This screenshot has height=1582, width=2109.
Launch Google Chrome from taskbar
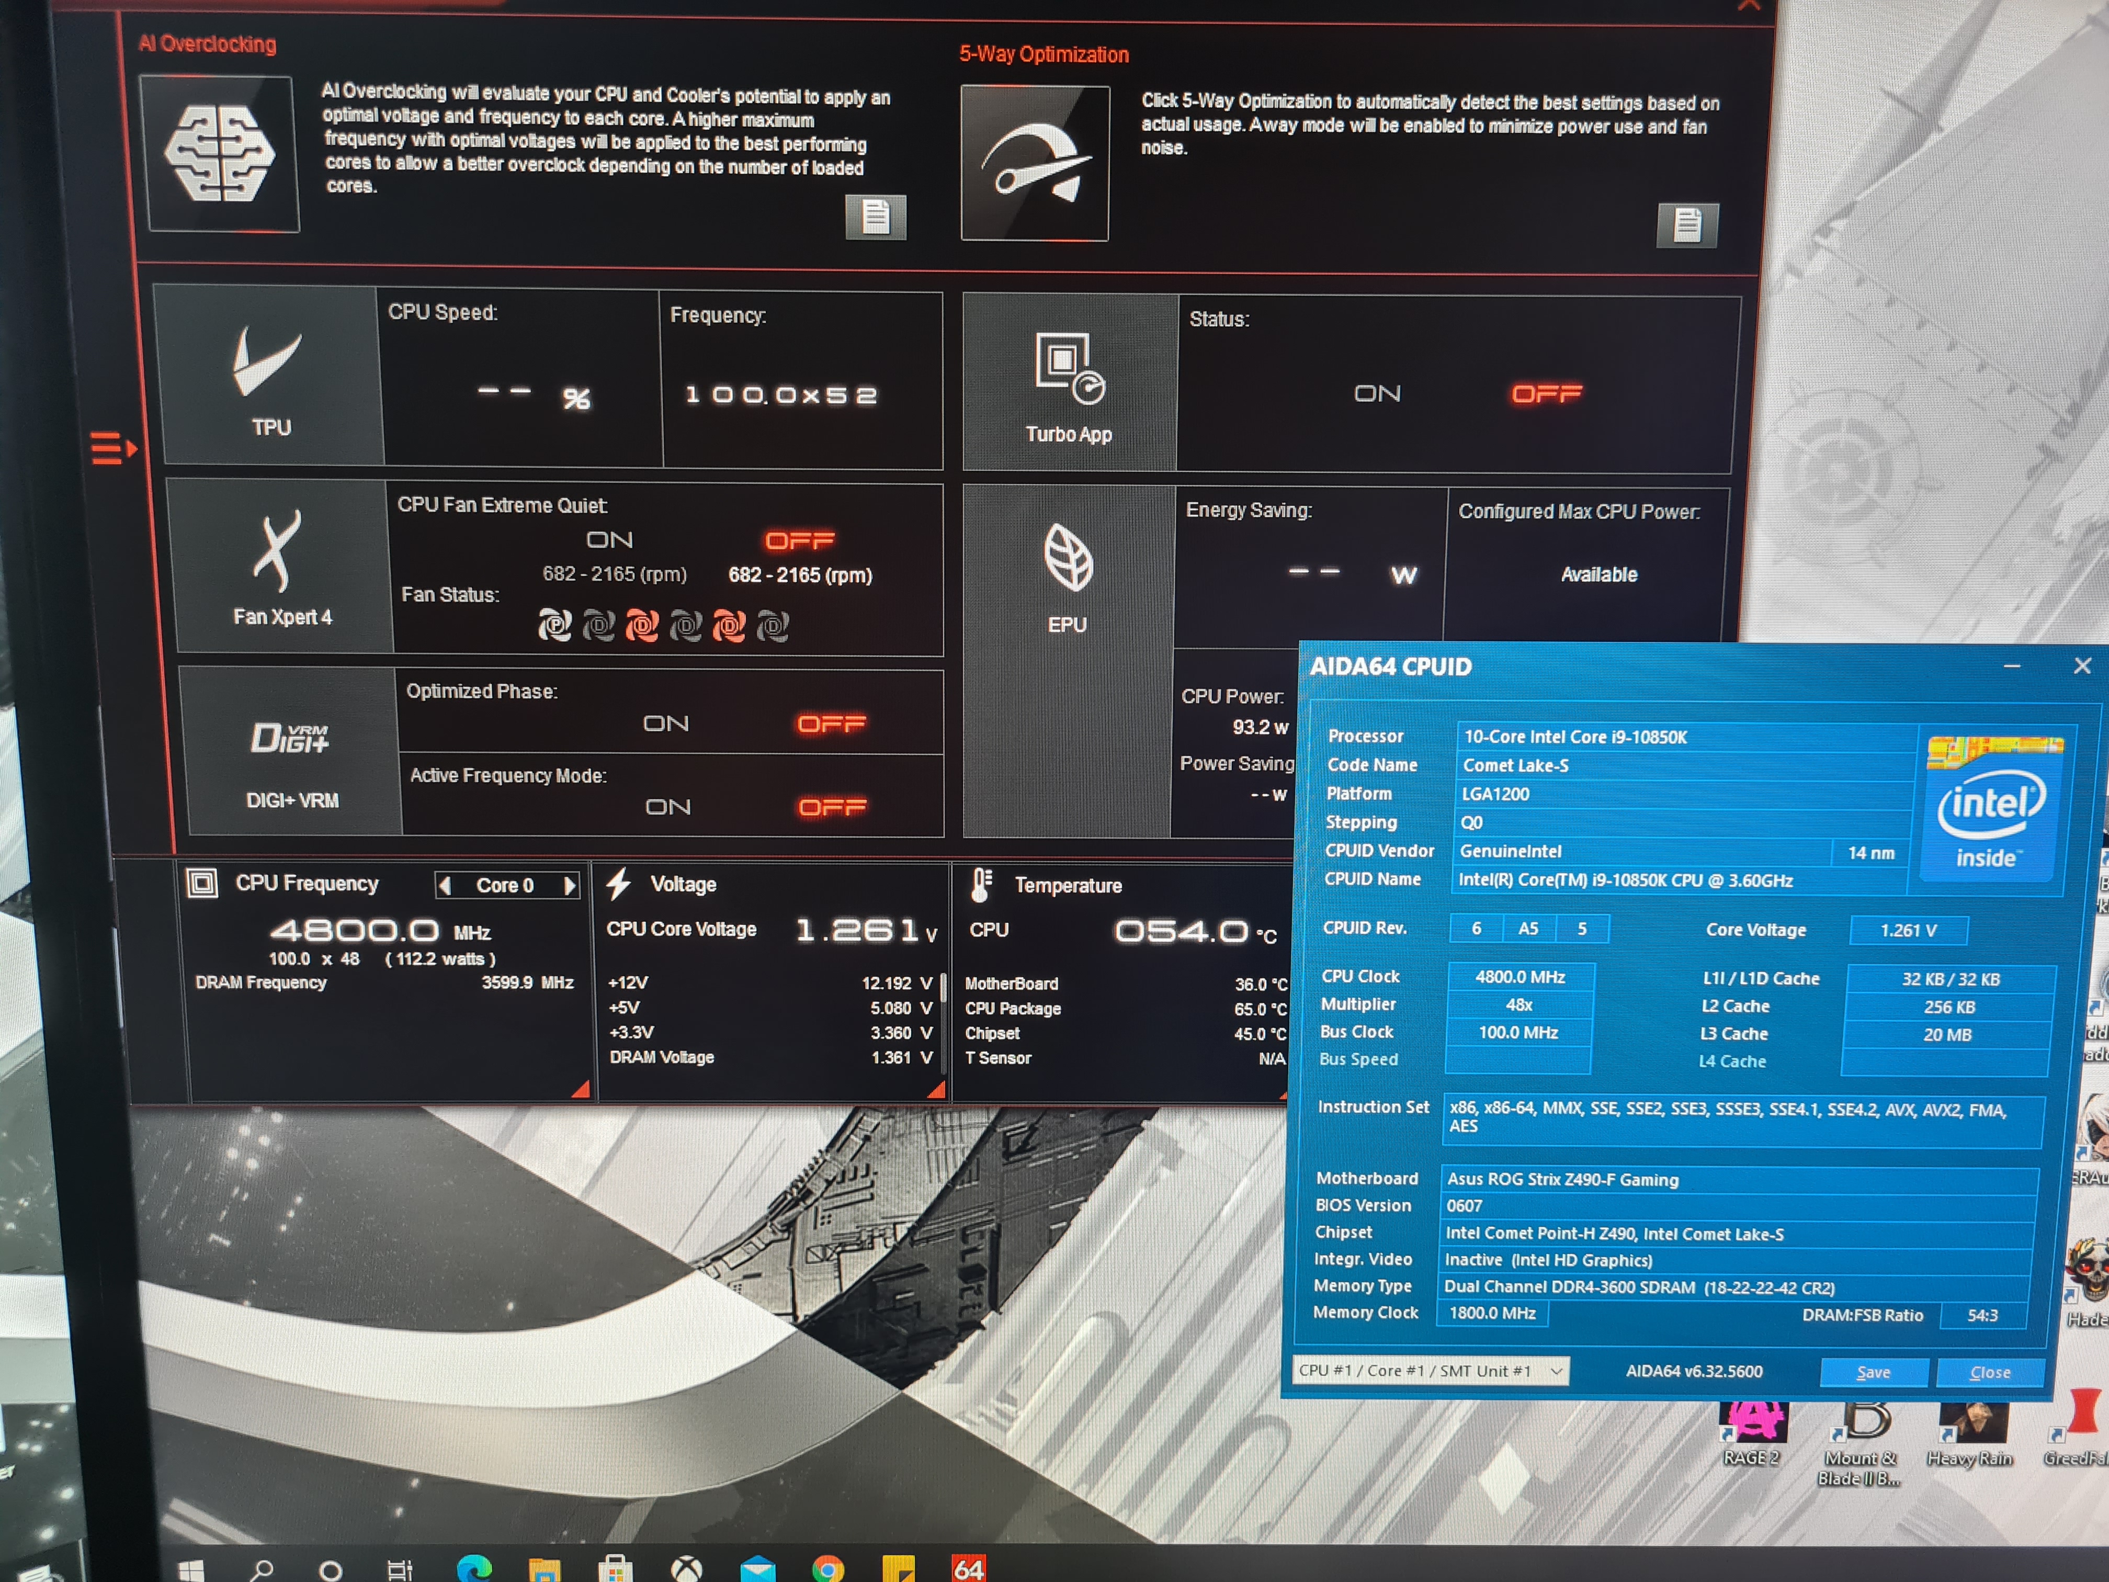(x=827, y=1568)
